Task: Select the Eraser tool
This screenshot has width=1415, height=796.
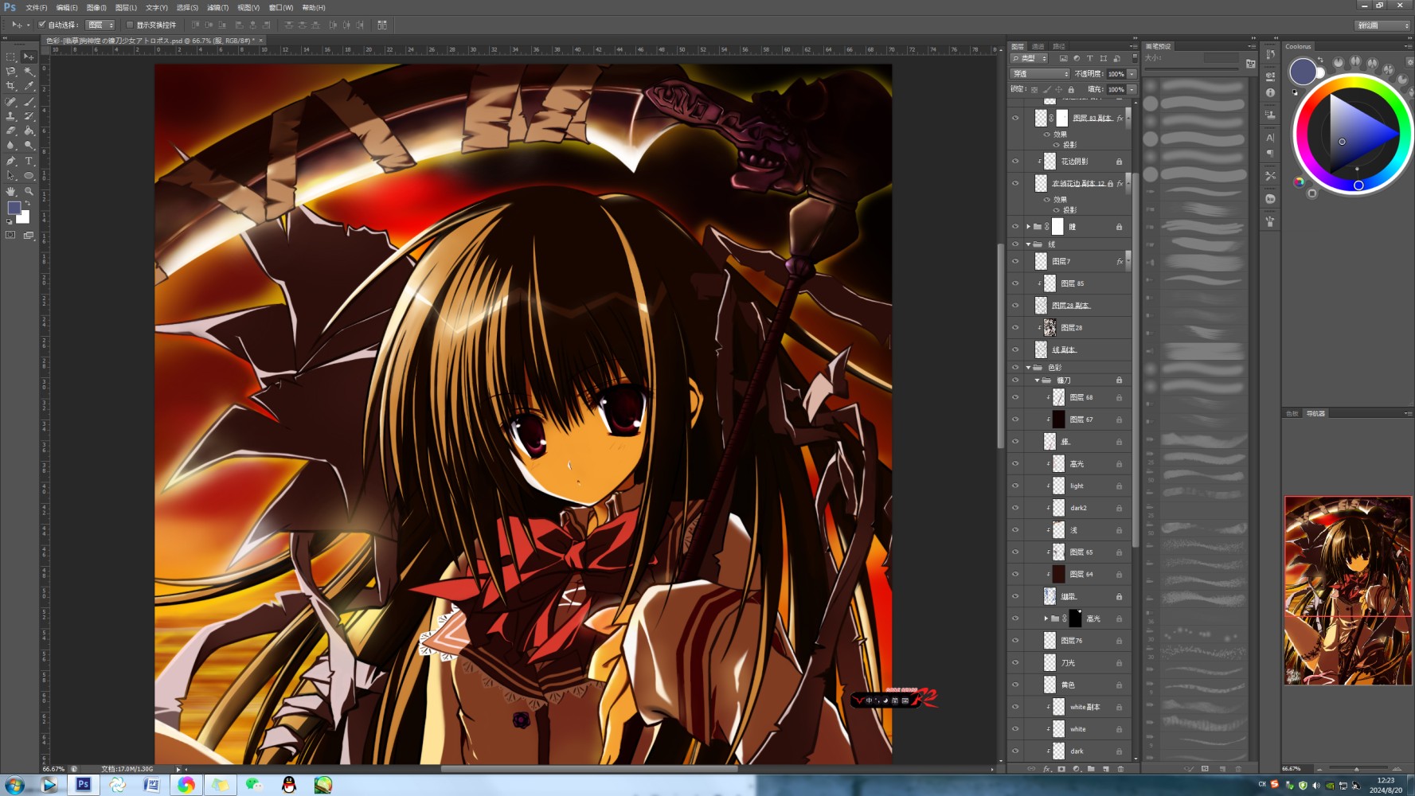Action: point(11,131)
